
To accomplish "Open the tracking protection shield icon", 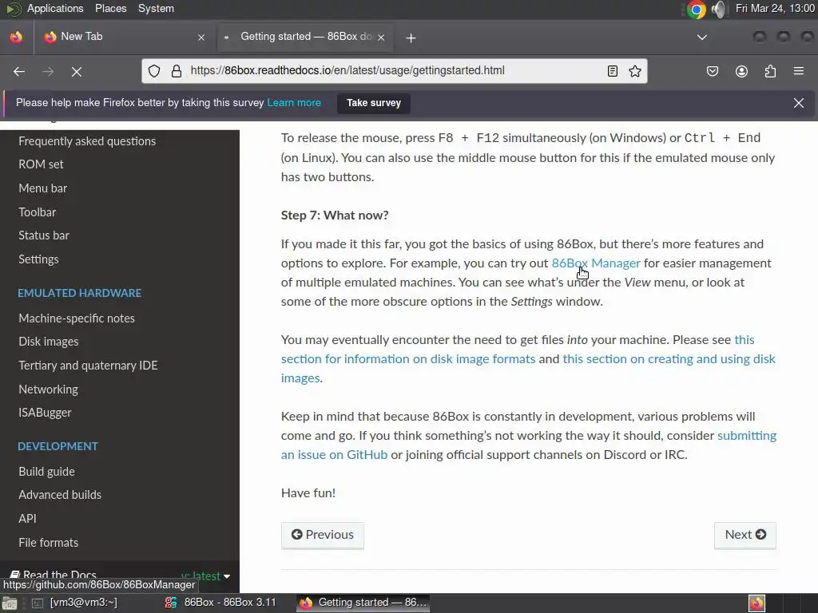I will click(154, 71).
